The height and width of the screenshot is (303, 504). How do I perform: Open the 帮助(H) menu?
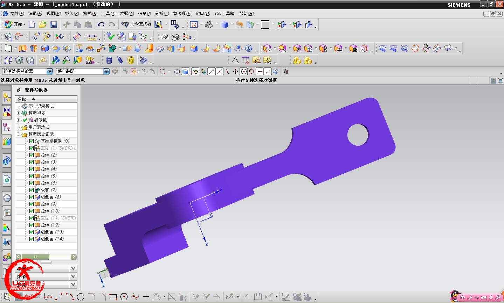246,14
